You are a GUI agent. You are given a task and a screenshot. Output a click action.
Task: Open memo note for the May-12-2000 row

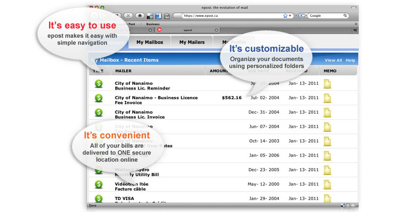tap(327, 185)
